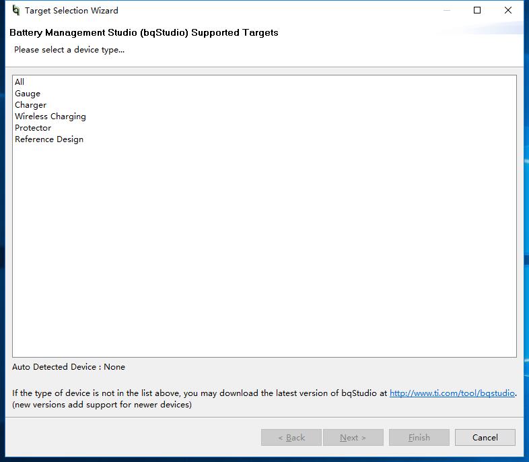Click the greyed-out Next button

pyautogui.click(x=353, y=437)
